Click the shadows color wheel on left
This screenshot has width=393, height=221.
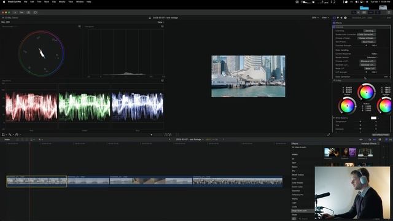pyautogui.click(x=347, y=106)
